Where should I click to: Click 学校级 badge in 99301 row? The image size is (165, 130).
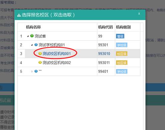pos(122,45)
